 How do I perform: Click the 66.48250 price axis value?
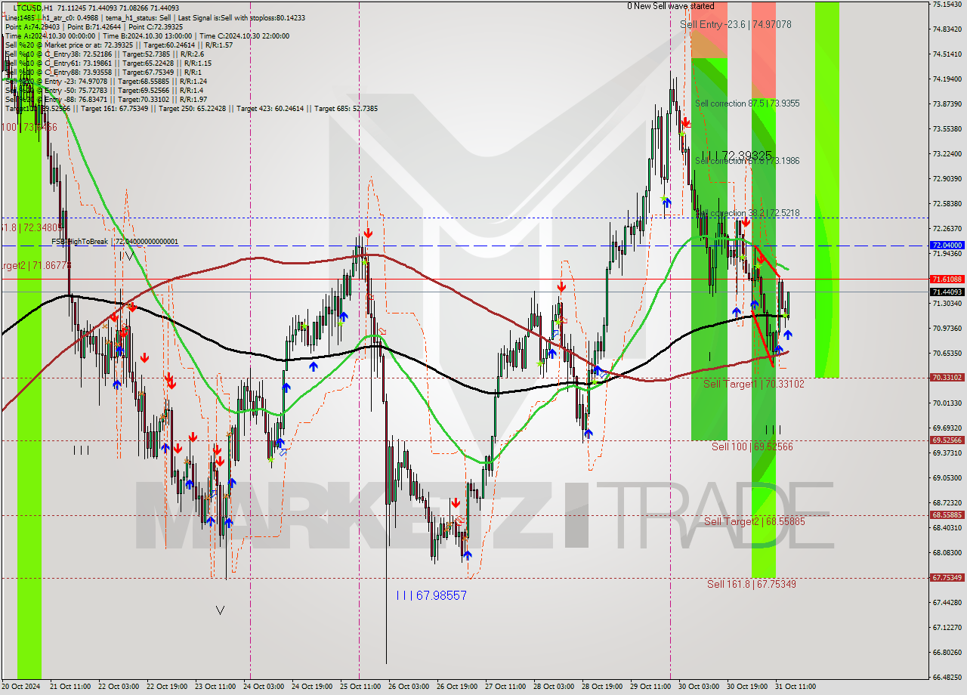point(947,677)
